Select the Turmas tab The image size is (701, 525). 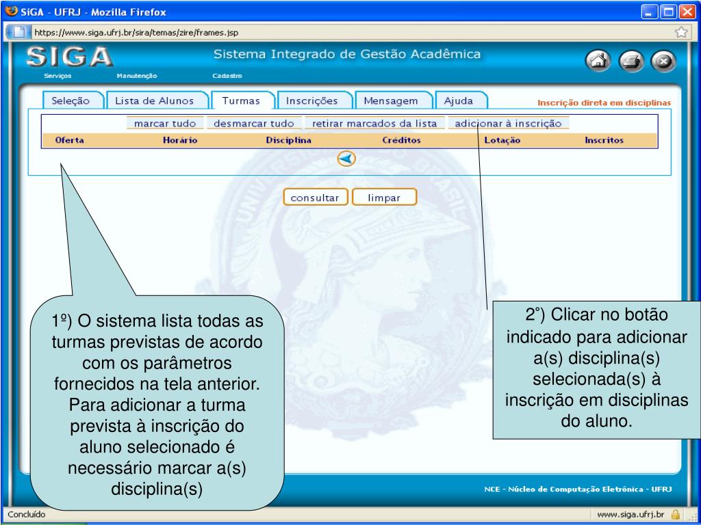coord(241,101)
